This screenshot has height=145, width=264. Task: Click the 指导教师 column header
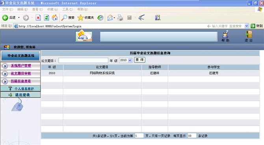155,67
